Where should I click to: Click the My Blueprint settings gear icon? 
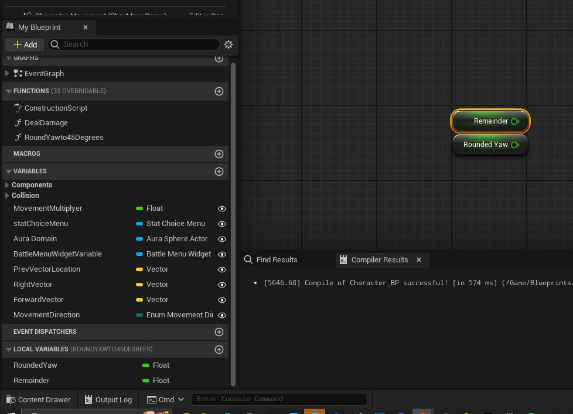228,45
